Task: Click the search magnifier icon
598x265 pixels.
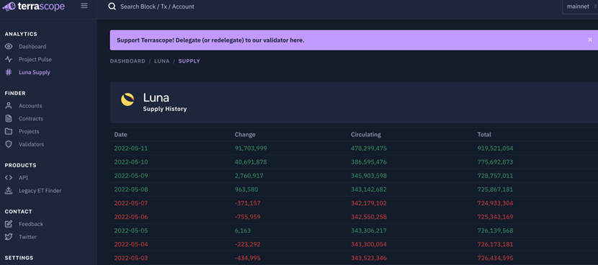Action: [x=112, y=6]
